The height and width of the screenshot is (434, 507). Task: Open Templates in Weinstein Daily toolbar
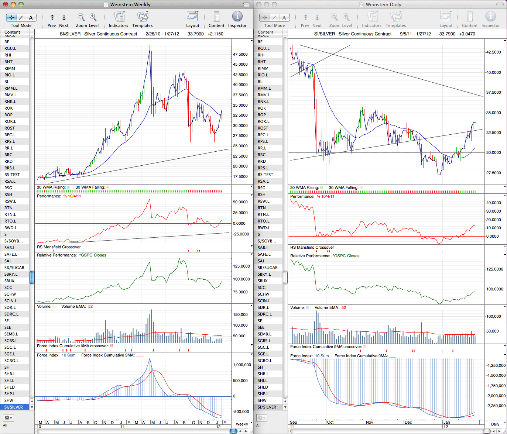pos(396,17)
